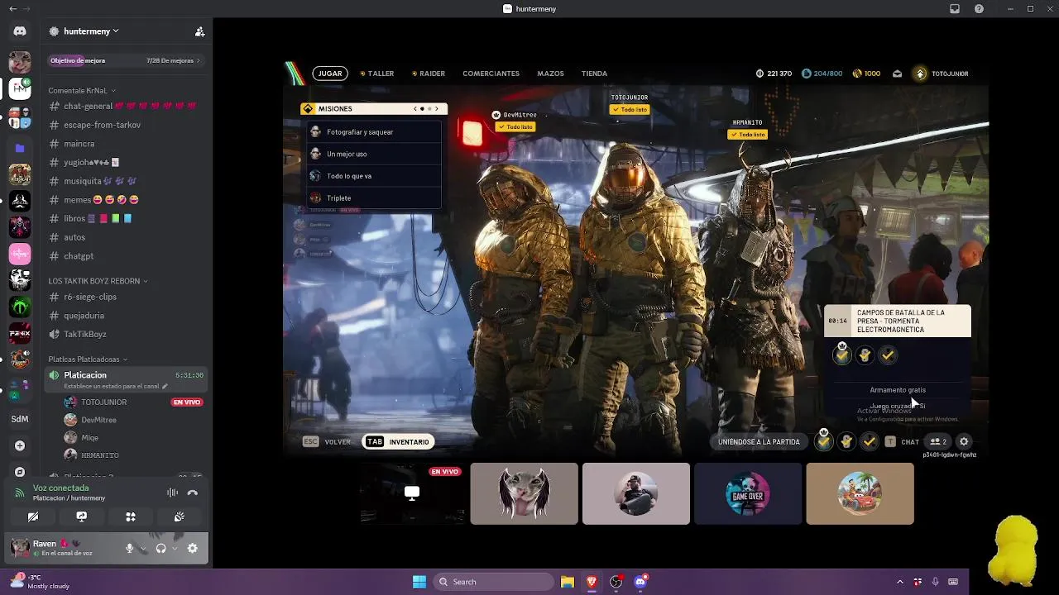Viewport: 1059px width, 595px height.
Task: Next missions page arrow
Action: 437,108
